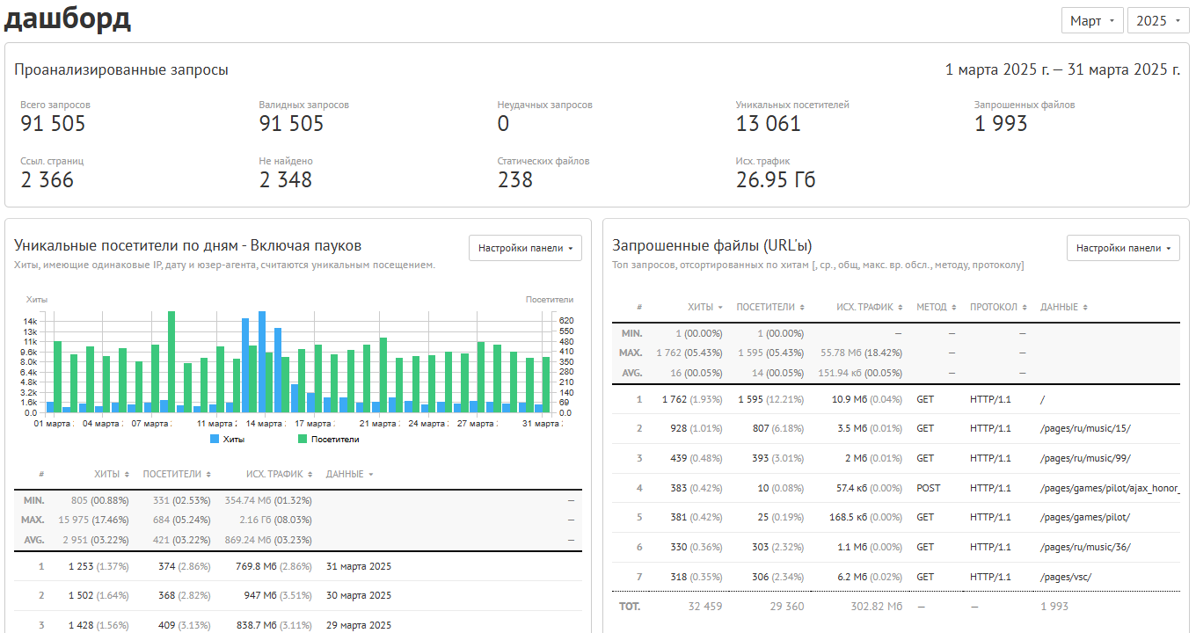Sort requested files by Исх. трафик column
1196x633 pixels.
point(868,307)
